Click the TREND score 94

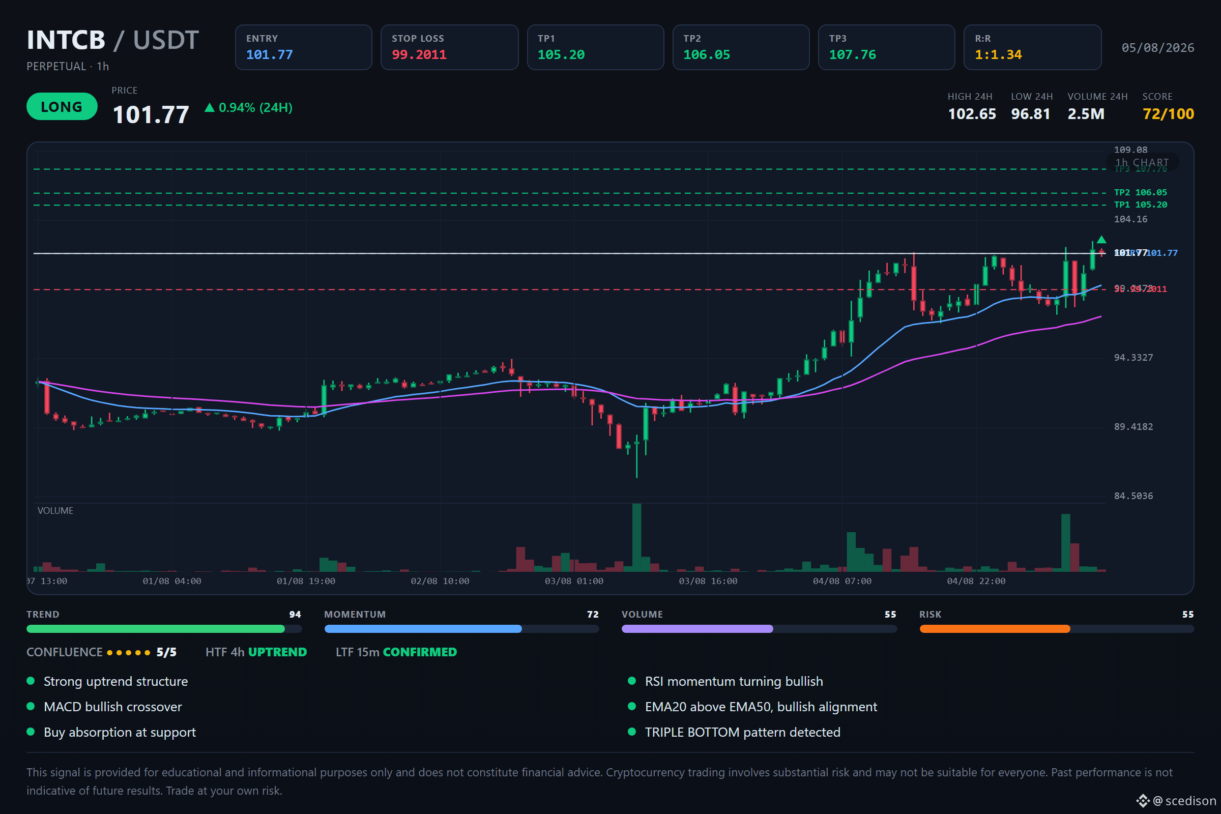point(295,615)
